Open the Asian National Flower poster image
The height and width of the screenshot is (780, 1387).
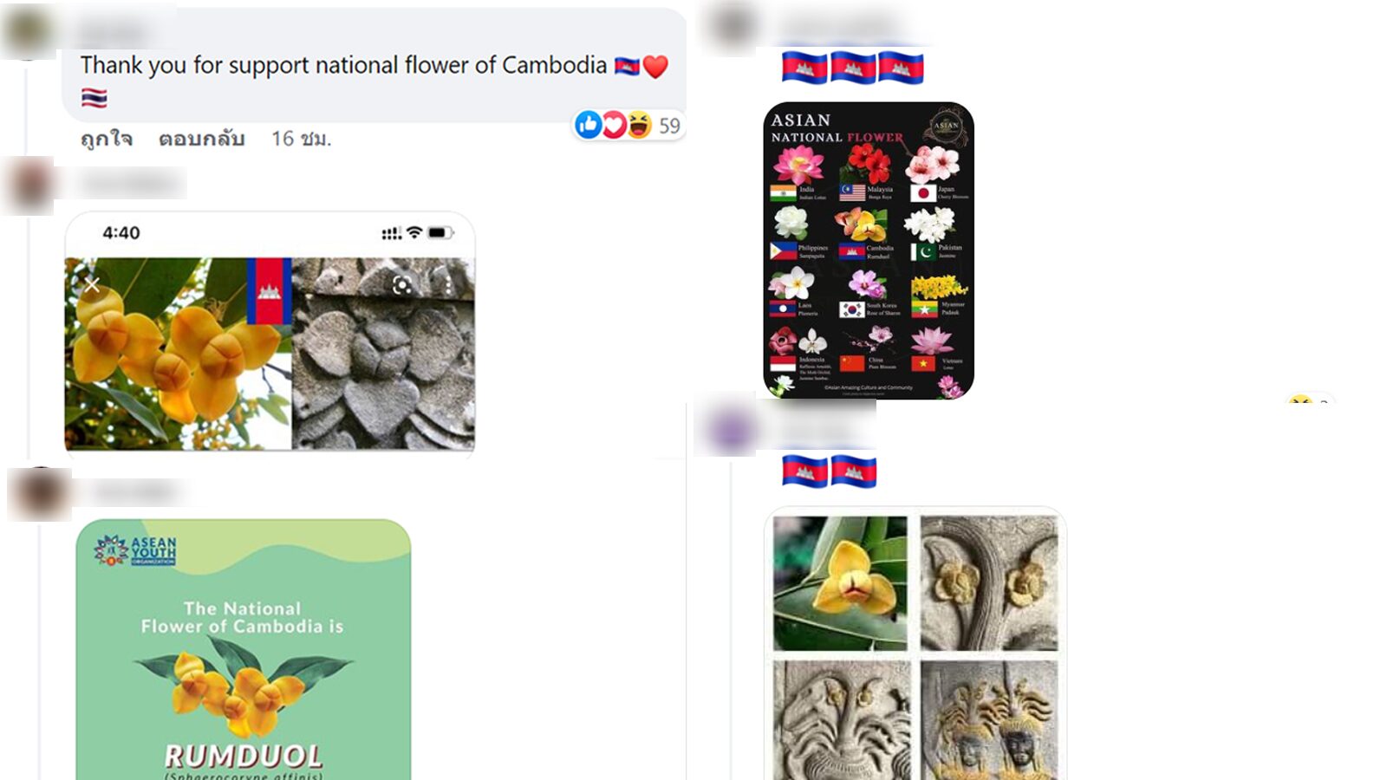click(x=869, y=250)
